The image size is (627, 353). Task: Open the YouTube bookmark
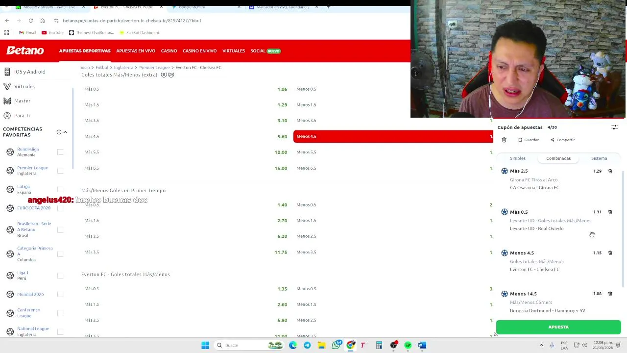(52, 32)
